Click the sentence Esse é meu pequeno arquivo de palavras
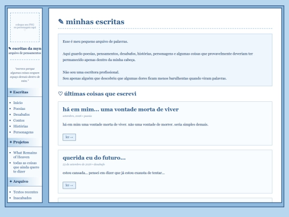289x217 pixels. point(95,42)
